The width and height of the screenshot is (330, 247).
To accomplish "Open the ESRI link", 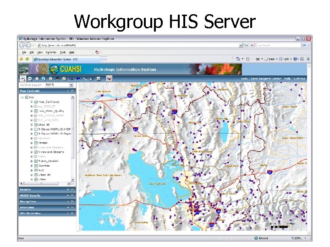I will pos(244,78).
